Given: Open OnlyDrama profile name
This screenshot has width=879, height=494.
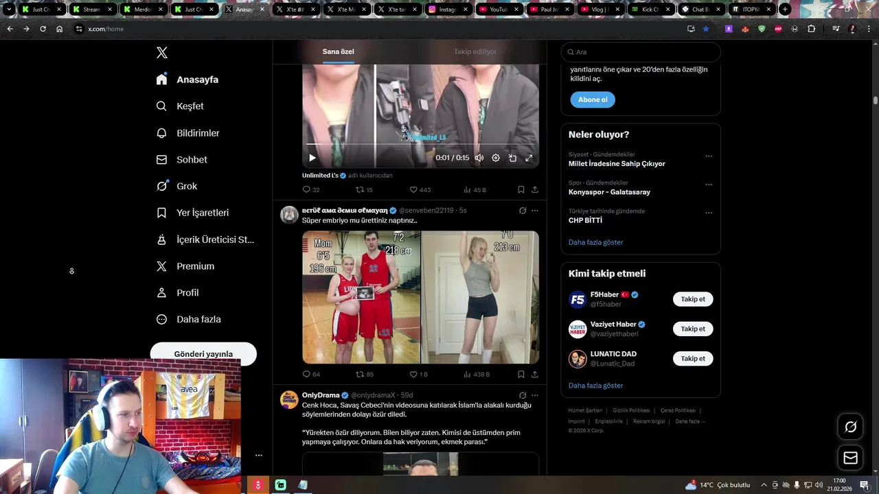Looking at the screenshot, I should [x=321, y=395].
